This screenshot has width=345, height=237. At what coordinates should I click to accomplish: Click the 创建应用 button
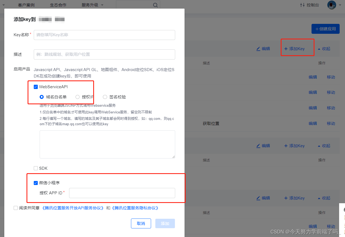coord(325,29)
